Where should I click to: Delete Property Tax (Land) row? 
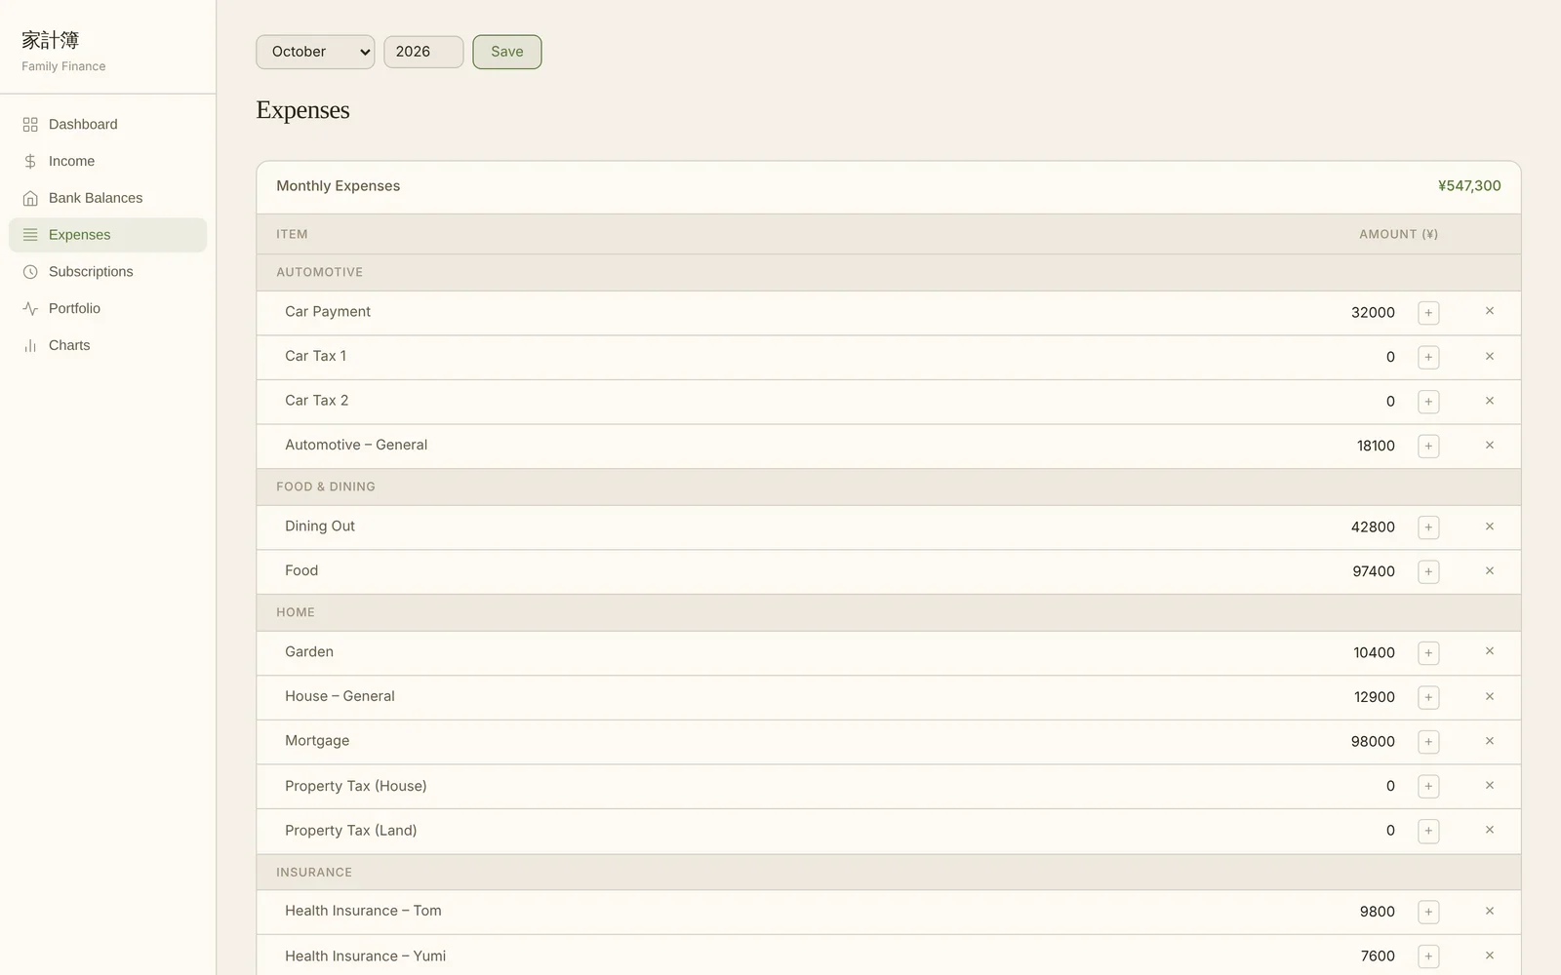(x=1490, y=831)
